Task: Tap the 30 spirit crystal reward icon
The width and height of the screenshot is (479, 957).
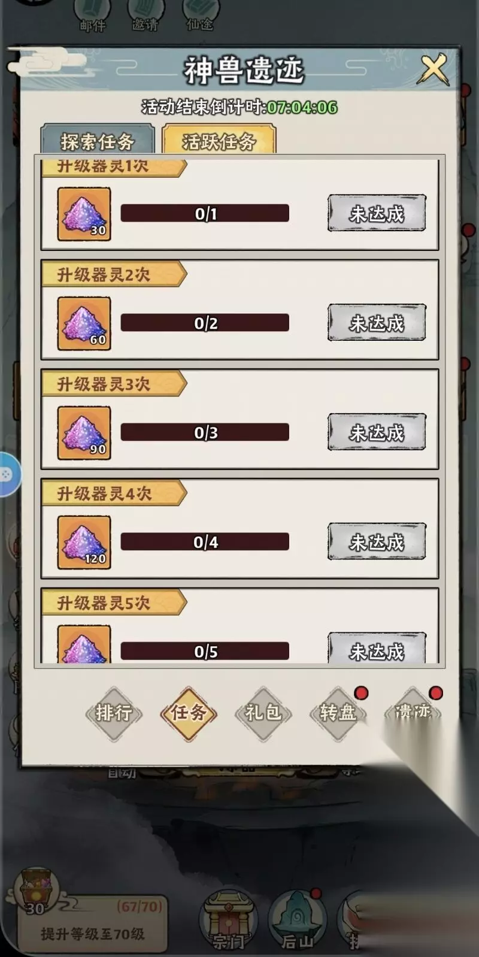Action: [x=84, y=214]
